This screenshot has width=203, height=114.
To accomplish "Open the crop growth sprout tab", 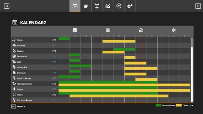I will 97,6.
